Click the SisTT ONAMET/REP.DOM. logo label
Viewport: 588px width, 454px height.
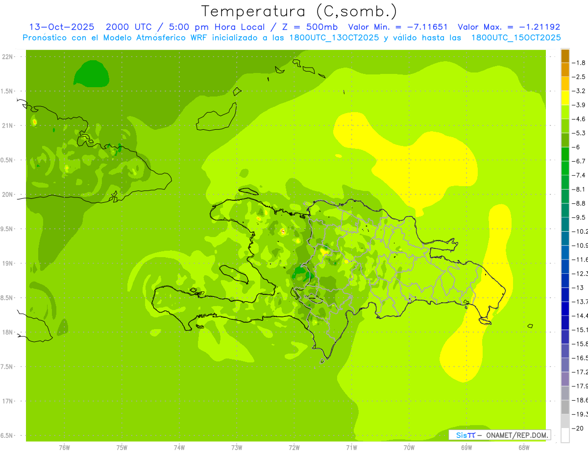pos(499,435)
